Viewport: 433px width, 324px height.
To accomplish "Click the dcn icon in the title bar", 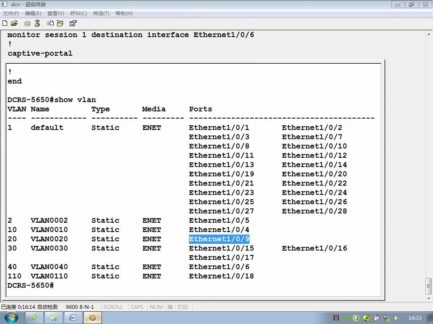I will pyautogui.click(x=4, y=4).
